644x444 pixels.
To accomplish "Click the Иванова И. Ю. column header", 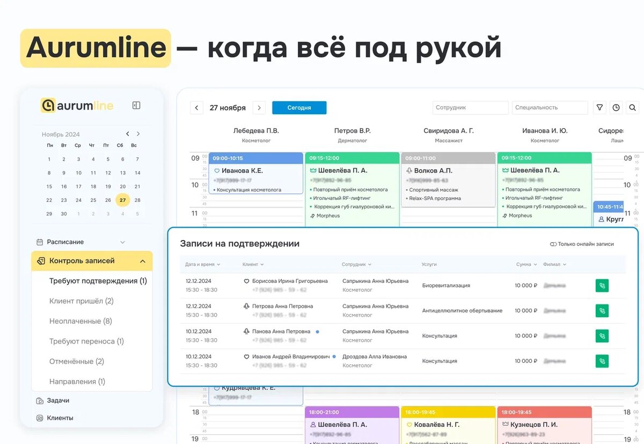I will [x=545, y=130].
